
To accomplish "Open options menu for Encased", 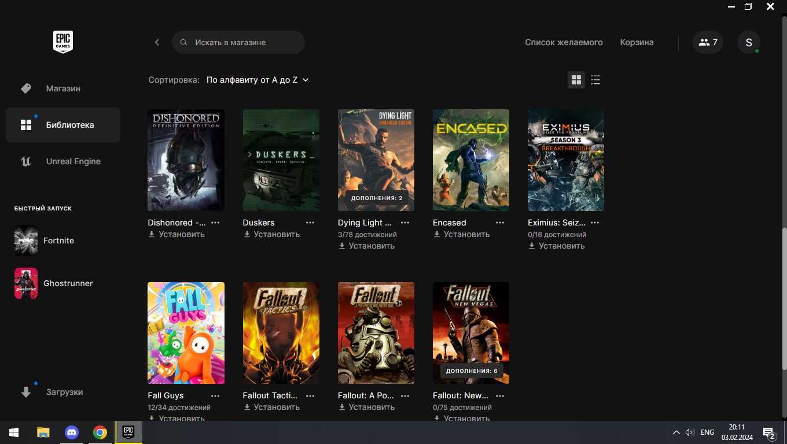I will point(500,223).
